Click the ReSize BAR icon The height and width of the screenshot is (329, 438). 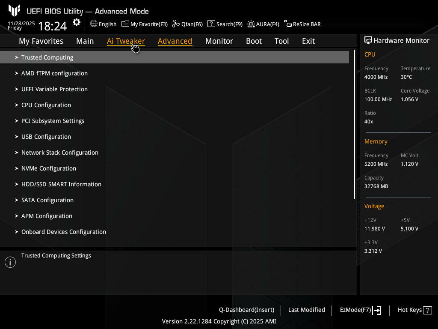coord(288,24)
